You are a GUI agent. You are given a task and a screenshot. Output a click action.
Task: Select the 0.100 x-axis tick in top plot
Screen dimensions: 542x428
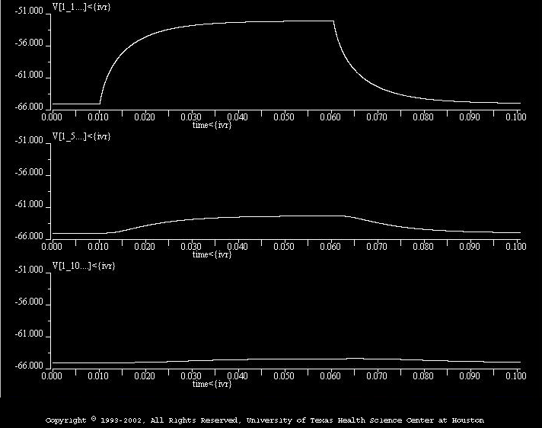[x=515, y=117]
